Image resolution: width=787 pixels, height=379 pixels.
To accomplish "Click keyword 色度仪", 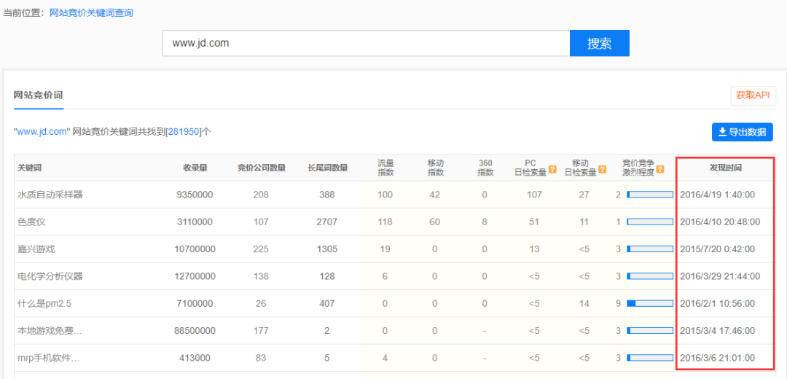I will pyautogui.click(x=31, y=222).
